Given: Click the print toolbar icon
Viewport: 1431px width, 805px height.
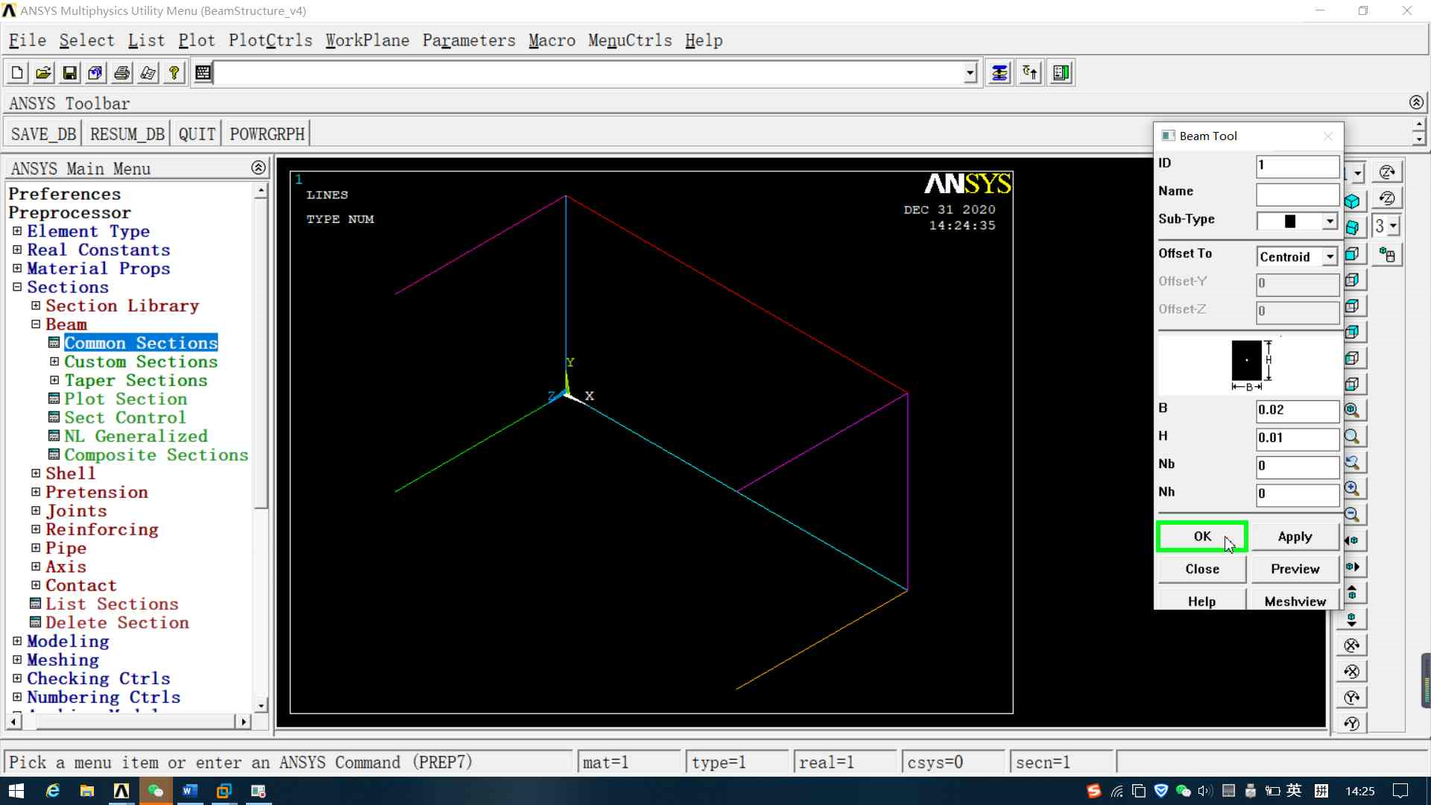Looking at the screenshot, I should [x=121, y=72].
